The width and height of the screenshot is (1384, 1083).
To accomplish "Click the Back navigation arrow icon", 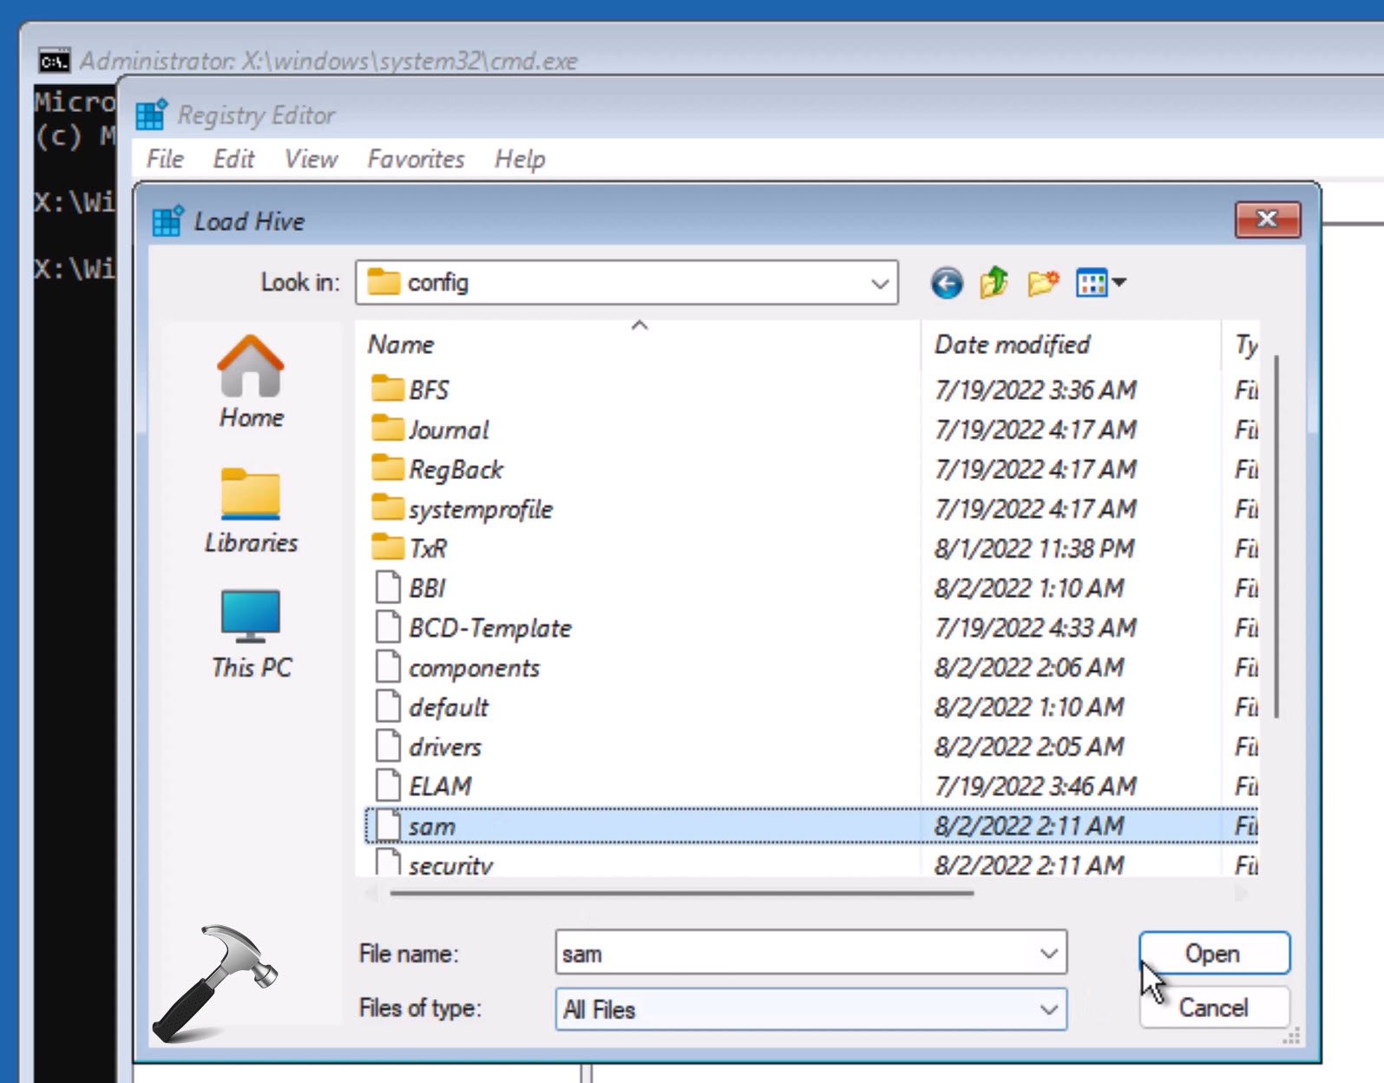I will click(947, 284).
